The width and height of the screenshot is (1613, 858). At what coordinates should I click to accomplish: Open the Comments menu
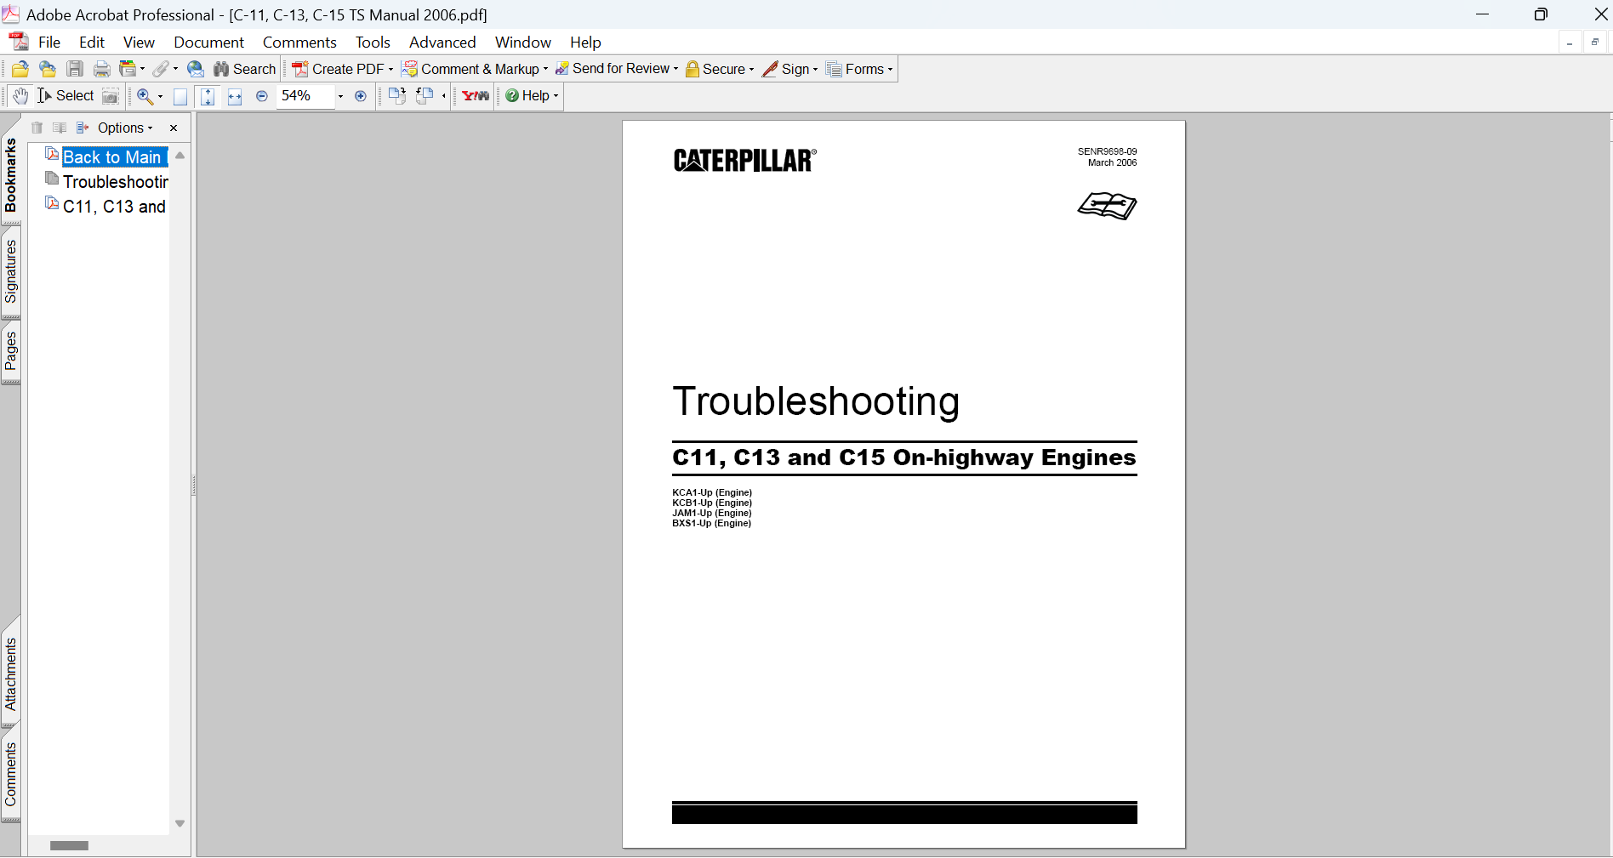coord(299,43)
